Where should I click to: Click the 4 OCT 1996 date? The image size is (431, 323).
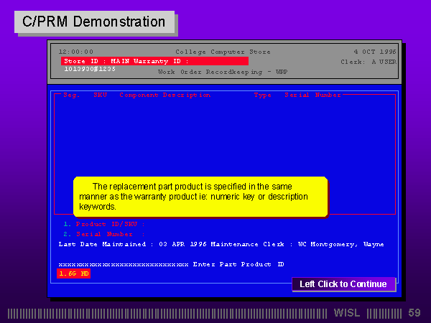[374, 52]
